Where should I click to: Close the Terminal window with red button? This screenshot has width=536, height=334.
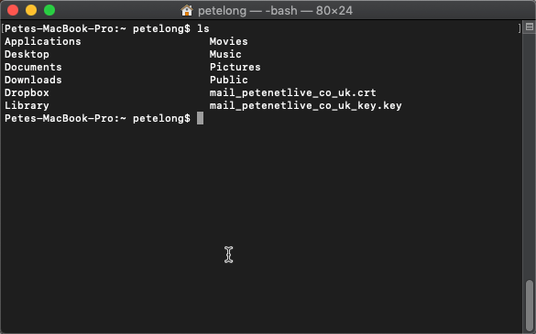13,10
